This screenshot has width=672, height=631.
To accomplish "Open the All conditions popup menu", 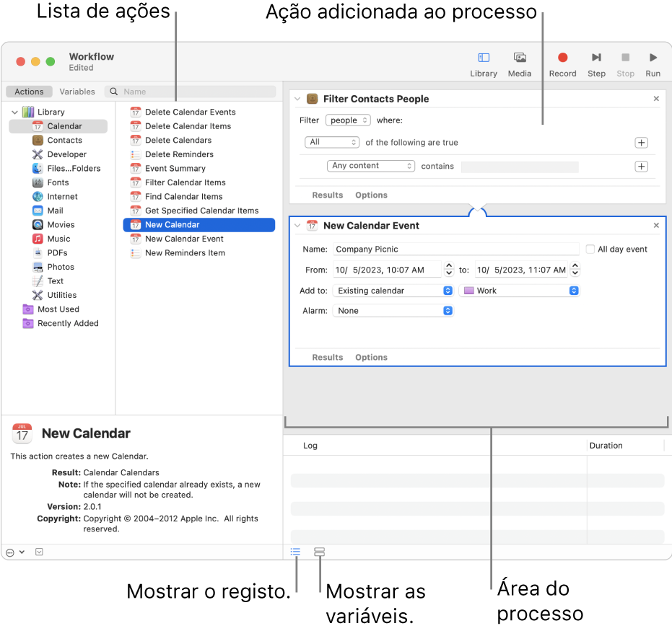I will 332,142.
